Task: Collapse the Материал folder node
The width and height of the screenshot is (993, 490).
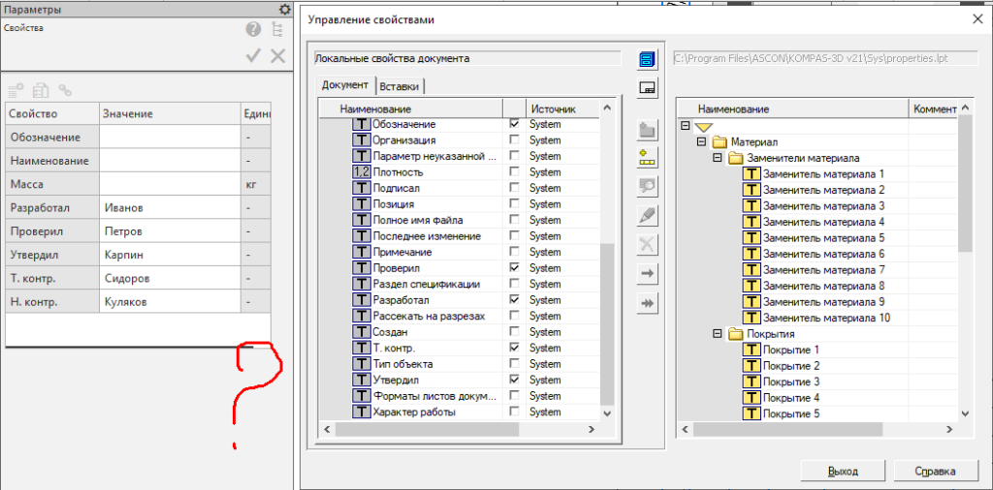Action: point(702,142)
